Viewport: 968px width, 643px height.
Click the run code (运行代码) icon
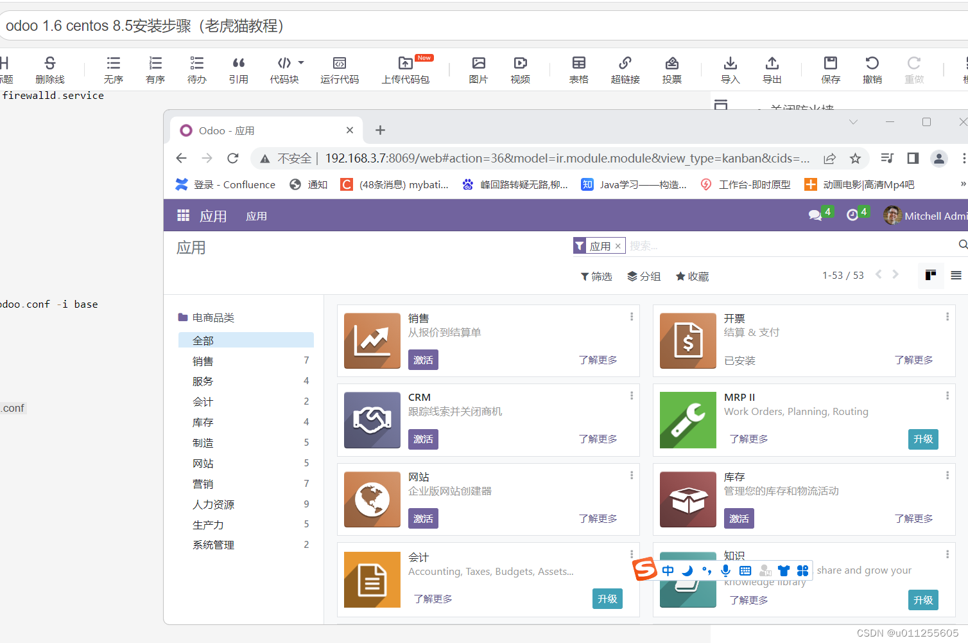click(340, 69)
